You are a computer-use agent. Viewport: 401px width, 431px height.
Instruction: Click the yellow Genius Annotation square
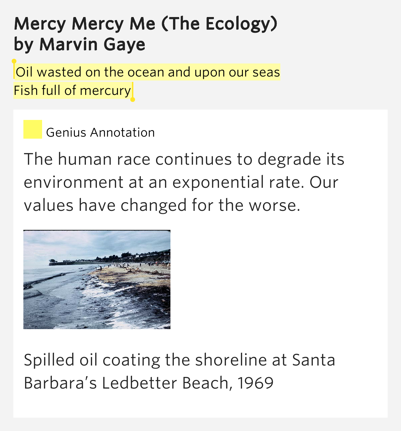click(33, 129)
